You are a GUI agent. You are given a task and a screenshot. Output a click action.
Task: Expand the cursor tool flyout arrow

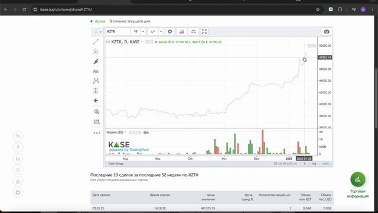[x=101, y=31]
